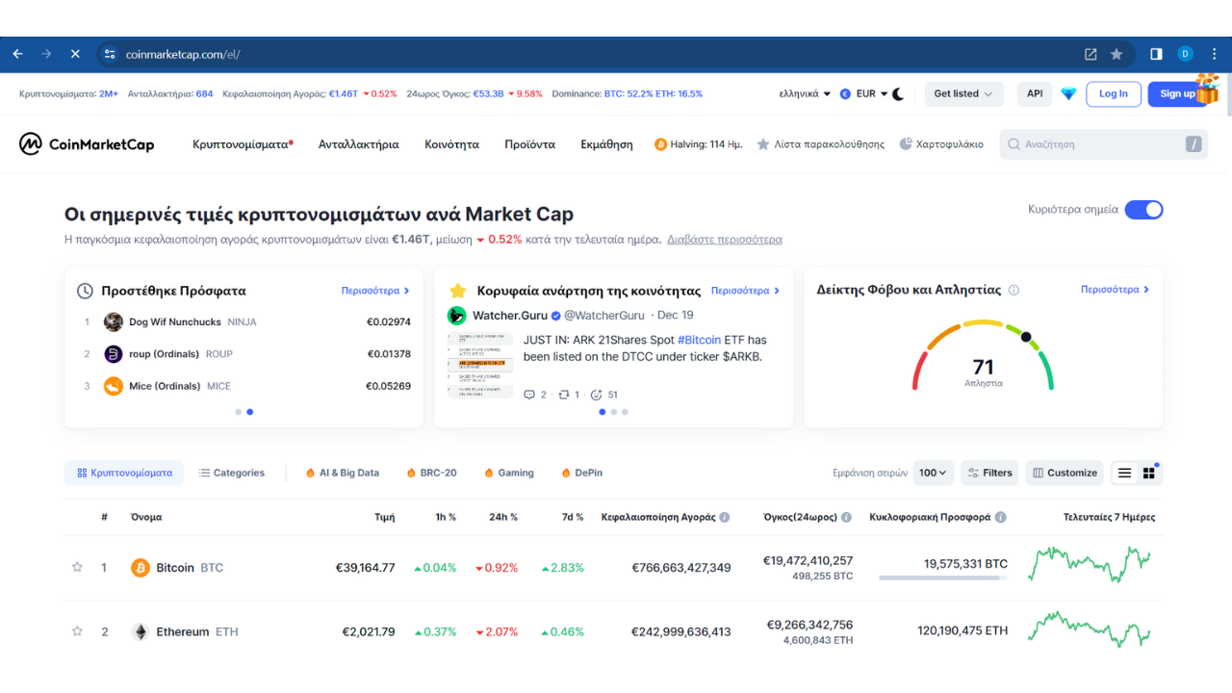The width and height of the screenshot is (1232, 693).
Task: Open the Κοινότητα navigation menu
Action: point(451,144)
